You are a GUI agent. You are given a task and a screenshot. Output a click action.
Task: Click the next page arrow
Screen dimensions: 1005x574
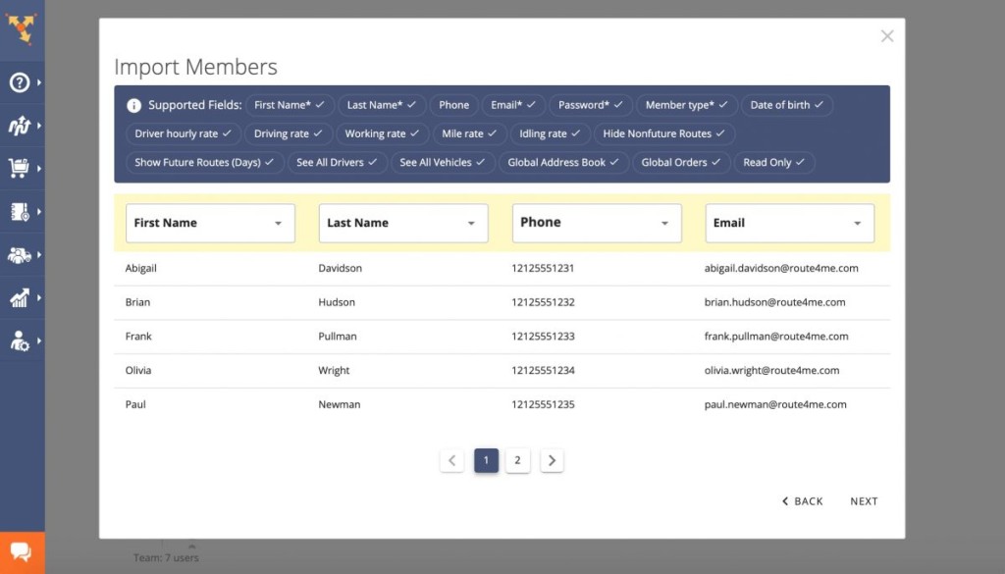point(552,460)
